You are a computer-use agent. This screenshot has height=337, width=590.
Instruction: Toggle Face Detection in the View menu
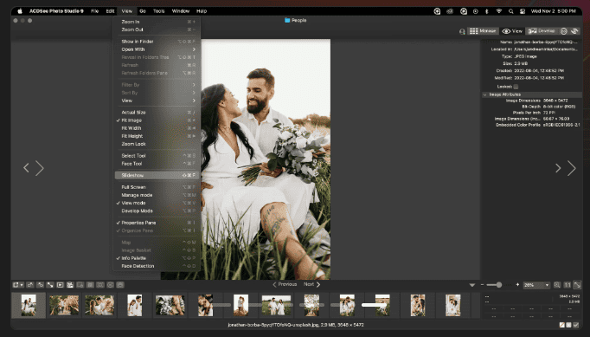coord(157,266)
